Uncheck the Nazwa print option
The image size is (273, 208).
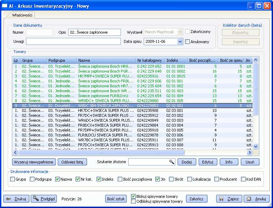pyautogui.click(x=58, y=179)
